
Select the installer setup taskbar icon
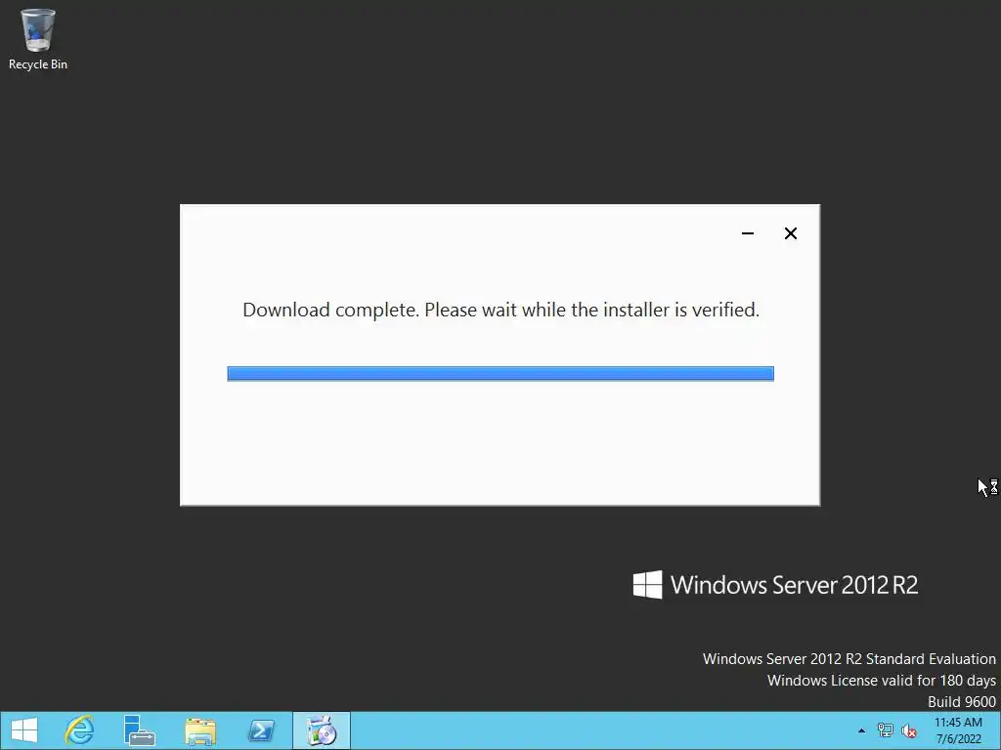click(321, 730)
